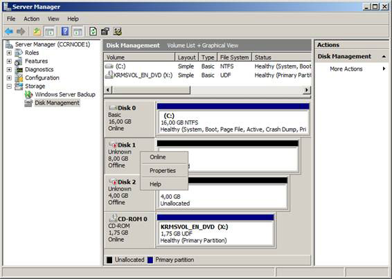This screenshot has width=392, height=279.
Task: Choose Properties from the context menu
Action: 164,171
